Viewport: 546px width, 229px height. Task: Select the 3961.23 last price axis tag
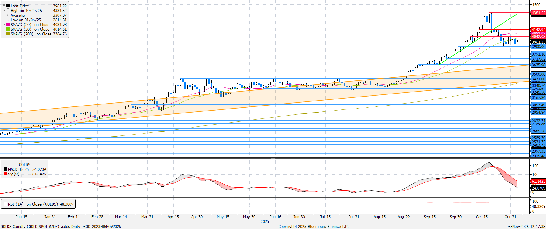pyautogui.click(x=538, y=42)
